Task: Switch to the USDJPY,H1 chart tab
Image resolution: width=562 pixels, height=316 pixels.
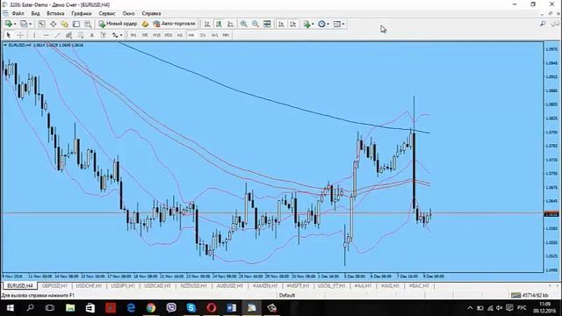Action: click(x=123, y=286)
